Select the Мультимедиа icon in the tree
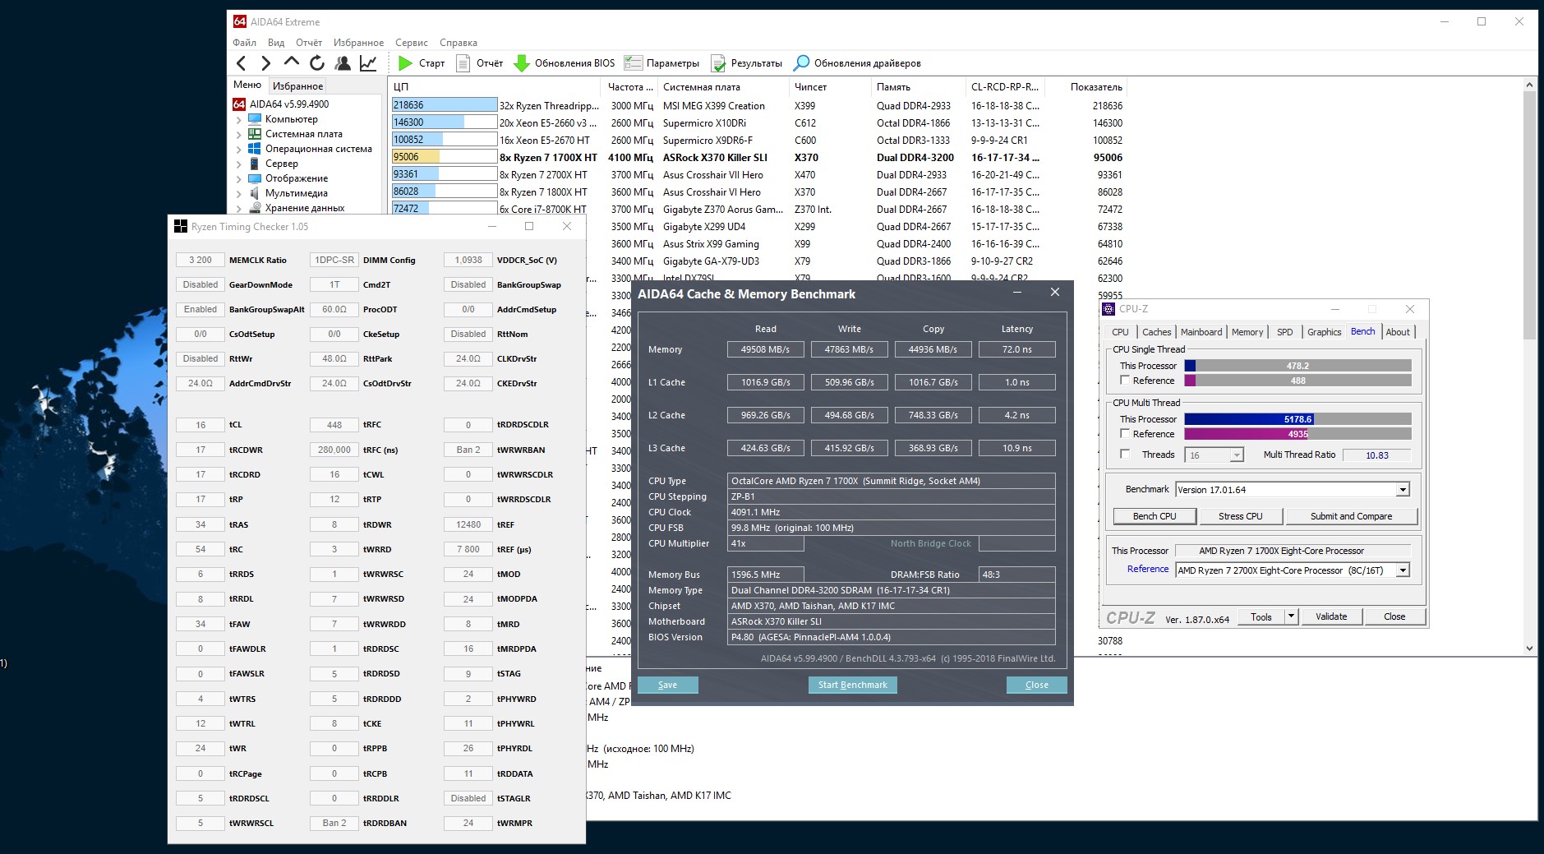 (x=255, y=193)
